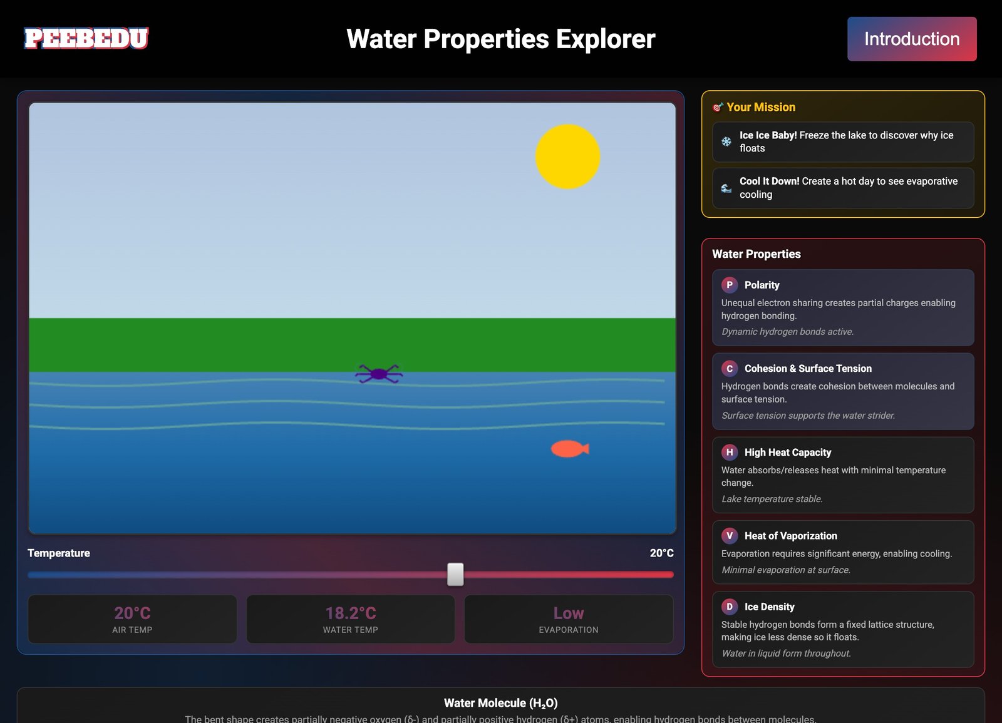Image resolution: width=1002 pixels, height=723 pixels.
Task: Click the snowflake icon beside Ice Ice Baby
Action: pyautogui.click(x=725, y=141)
